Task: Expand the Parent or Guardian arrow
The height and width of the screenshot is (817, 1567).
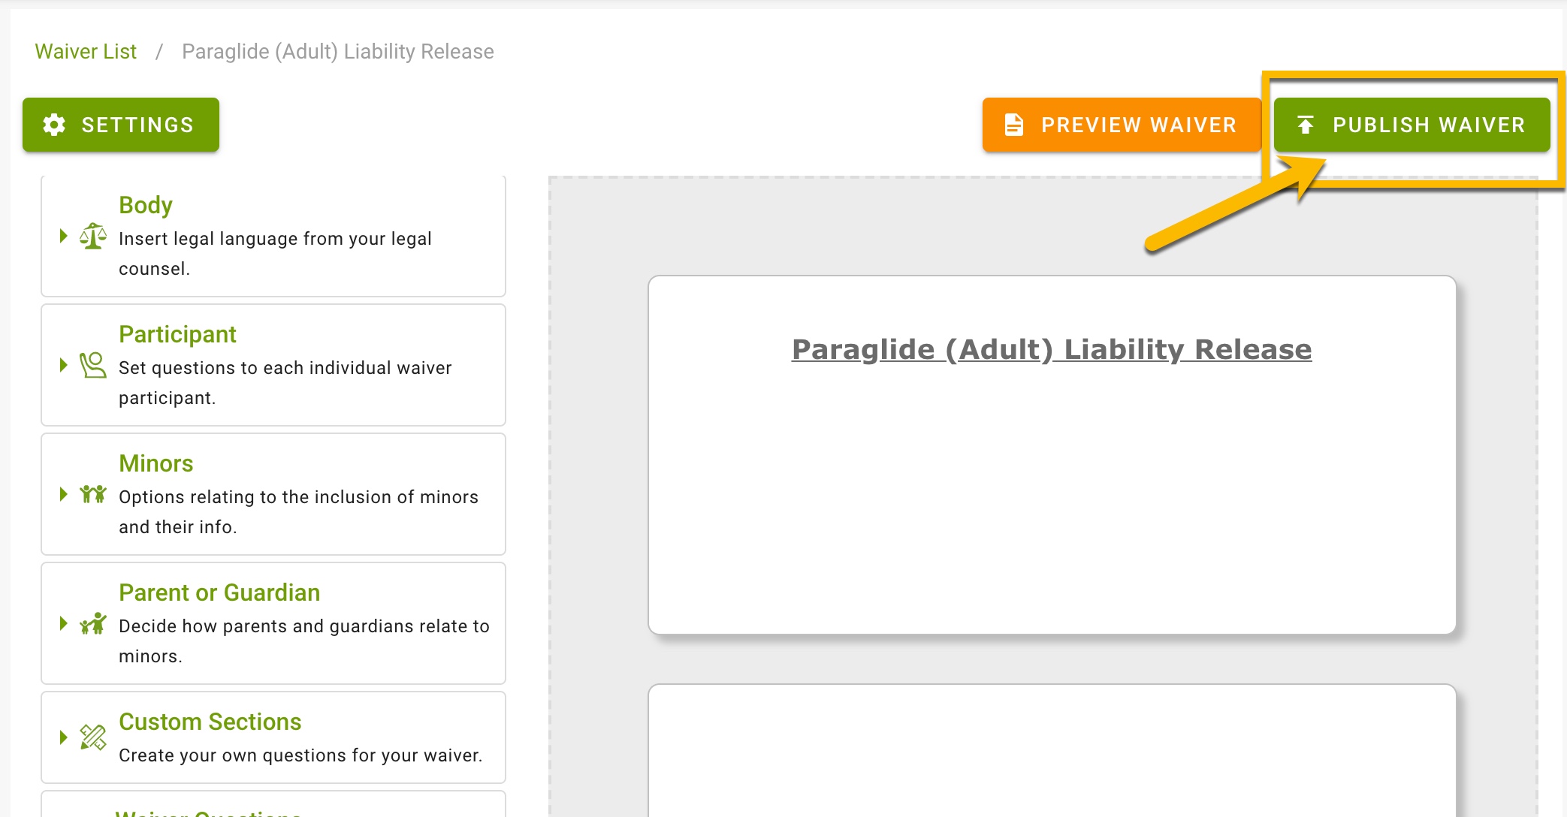Action: tap(64, 623)
